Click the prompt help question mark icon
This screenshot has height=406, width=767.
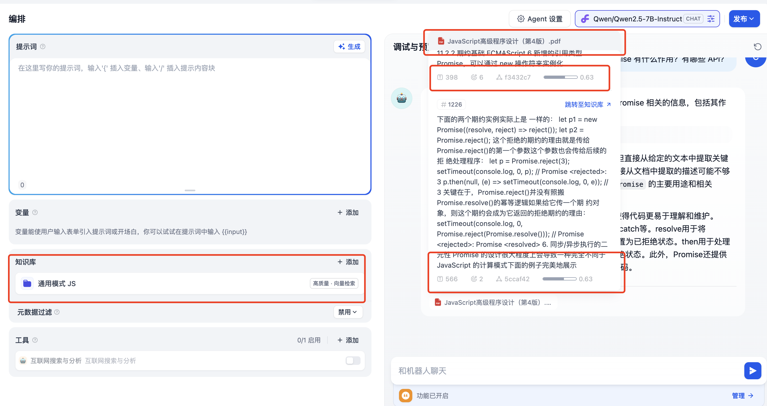[43, 46]
